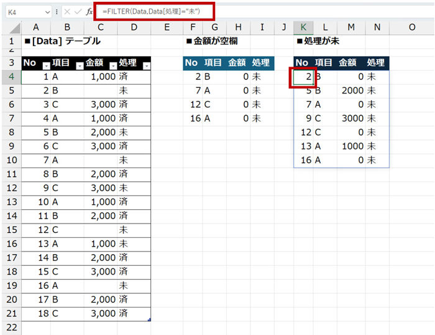
Task: Click the Data table resize handle corner
Action: 149,319
